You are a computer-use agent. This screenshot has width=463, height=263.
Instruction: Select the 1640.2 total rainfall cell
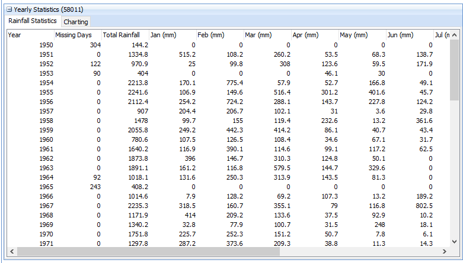coord(138,149)
